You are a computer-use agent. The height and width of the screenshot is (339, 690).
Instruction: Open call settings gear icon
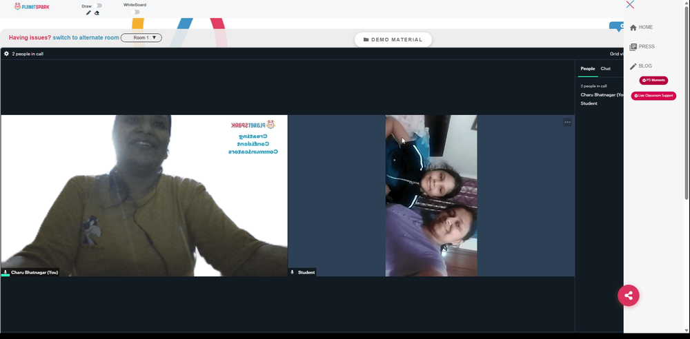(x=6, y=54)
